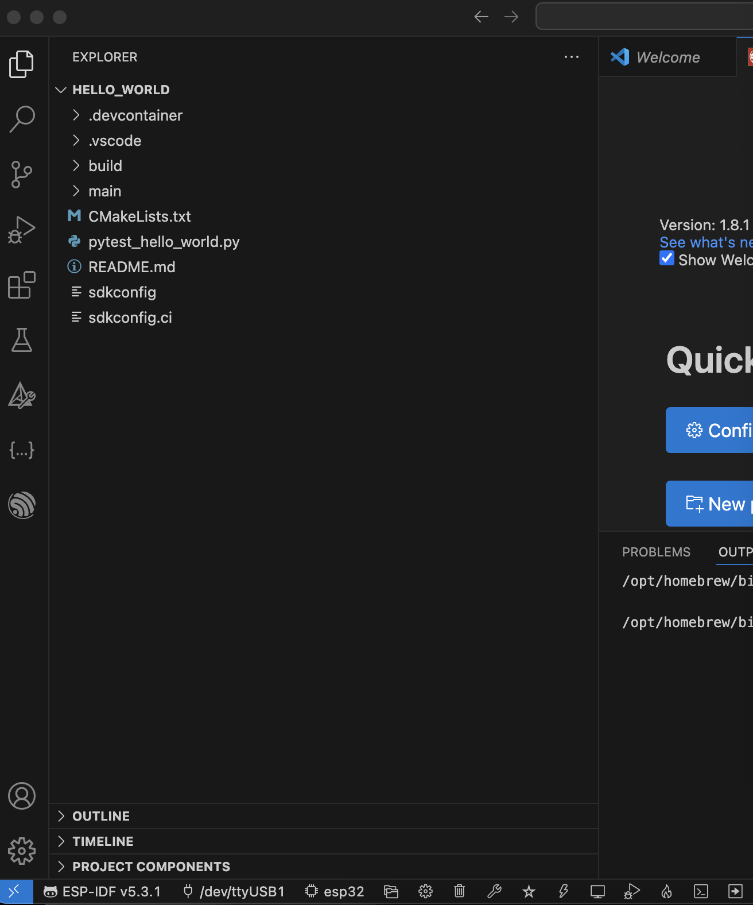Uncheck the Show Welcome checkbox
The image size is (753, 905).
667,258
